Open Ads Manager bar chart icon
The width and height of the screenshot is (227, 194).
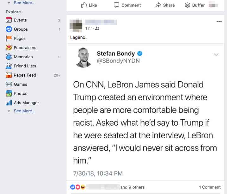pos(9,103)
